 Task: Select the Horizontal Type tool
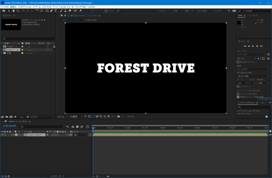pyautogui.click(x=56, y=11)
